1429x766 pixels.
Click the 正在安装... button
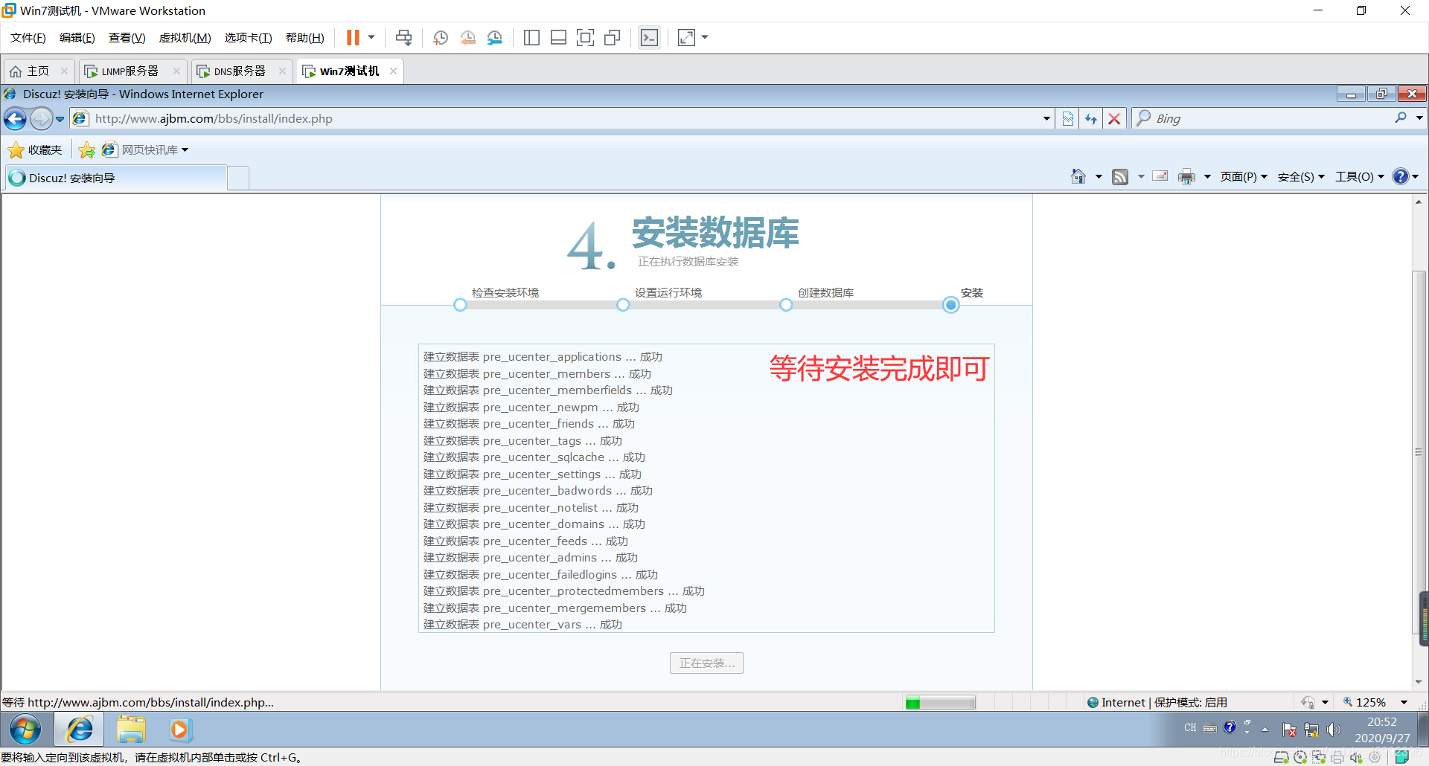tap(706, 663)
